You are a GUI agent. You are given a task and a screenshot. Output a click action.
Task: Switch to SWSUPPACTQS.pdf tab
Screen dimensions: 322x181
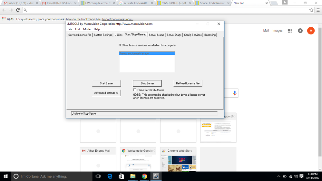[175, 3]
